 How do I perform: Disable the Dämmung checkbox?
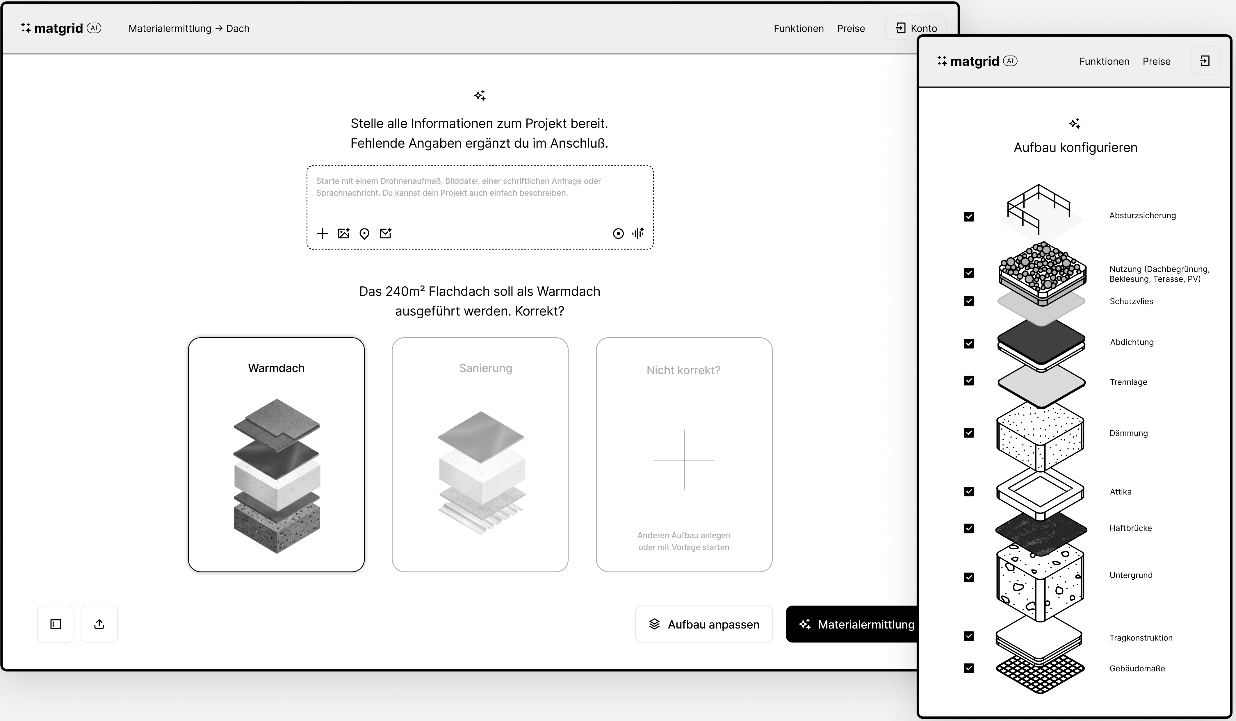[969, 433]
